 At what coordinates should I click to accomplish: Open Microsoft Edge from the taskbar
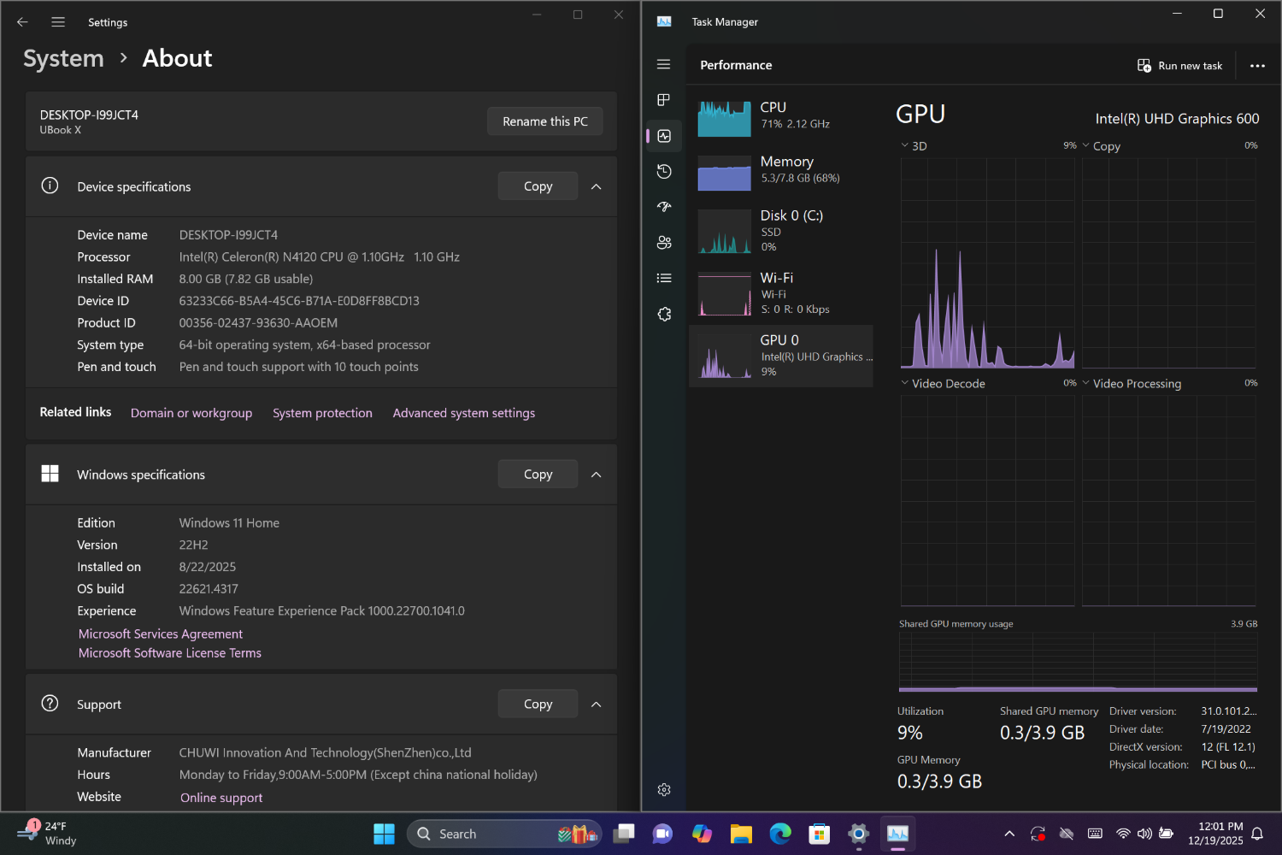pos(780,834)
